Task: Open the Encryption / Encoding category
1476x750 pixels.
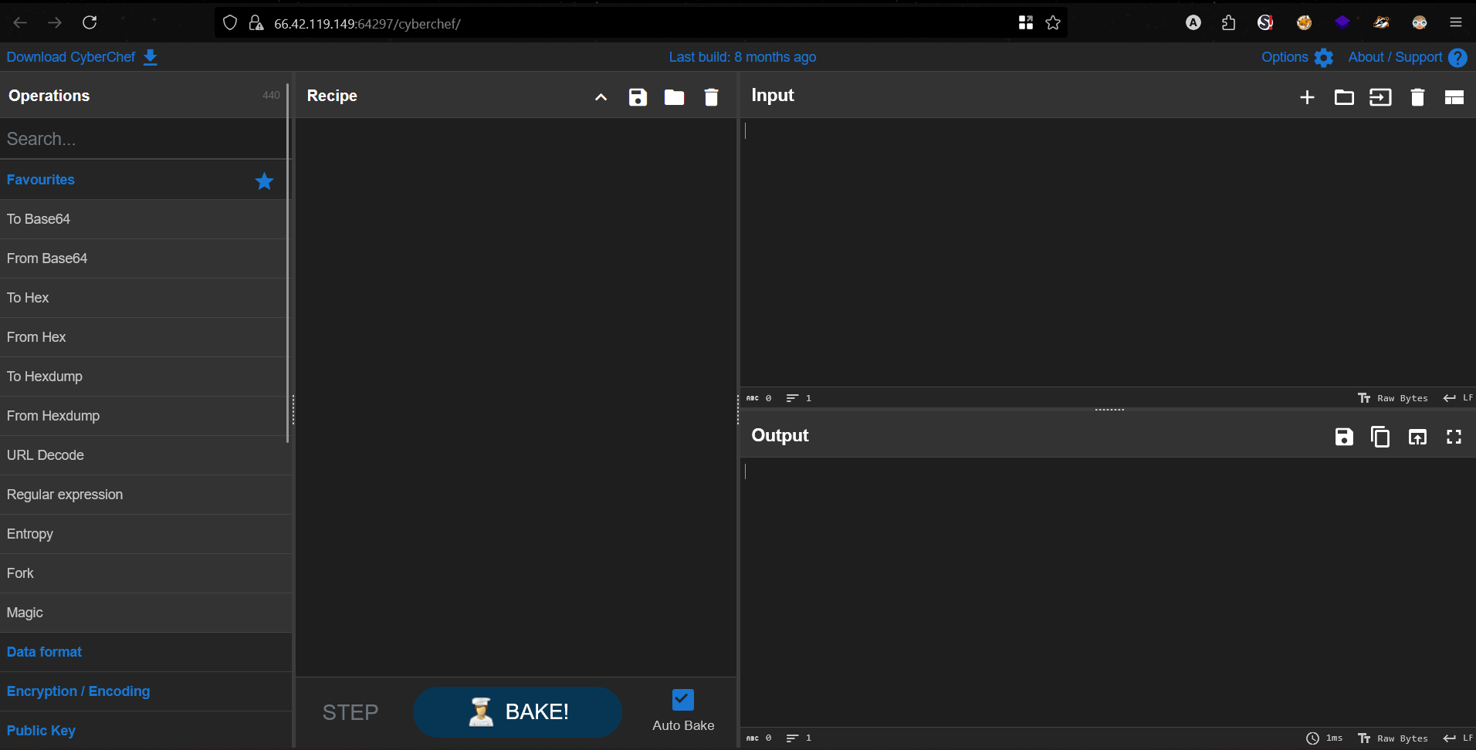Action: [x=78, y=691]
